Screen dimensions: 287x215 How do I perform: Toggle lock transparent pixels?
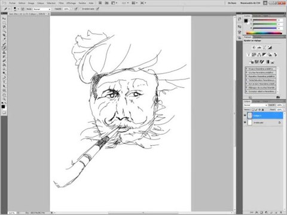[253, 110]
